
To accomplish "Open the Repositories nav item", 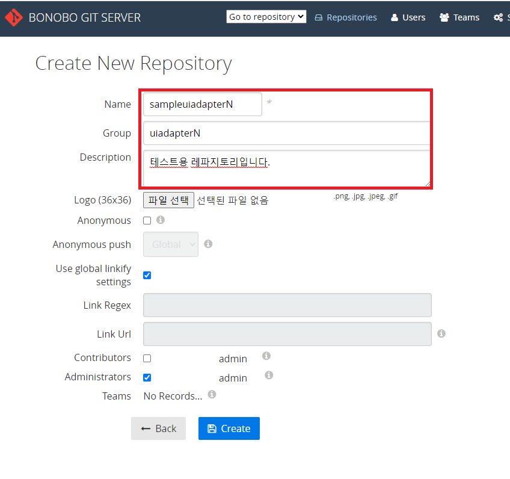I will point(346,17).
